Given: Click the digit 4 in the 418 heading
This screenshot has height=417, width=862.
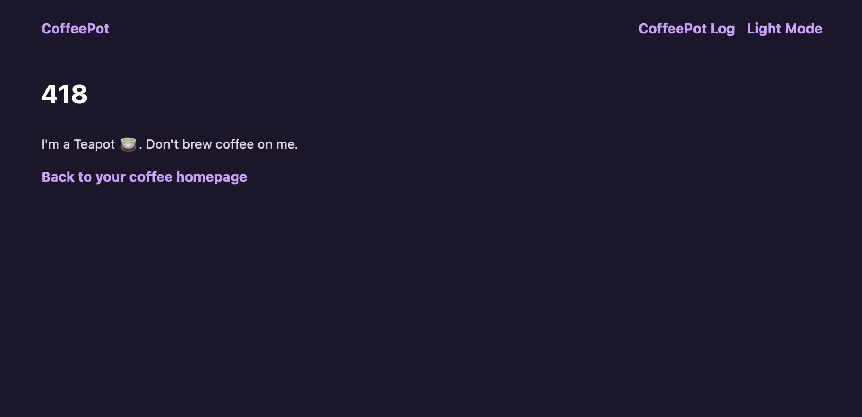Looking at the screenshot, I should [x=49, y=94].
